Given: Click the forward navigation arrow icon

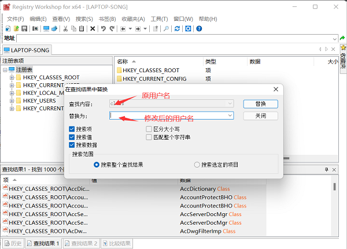Looking at the screenshot, I should point(138,29).
